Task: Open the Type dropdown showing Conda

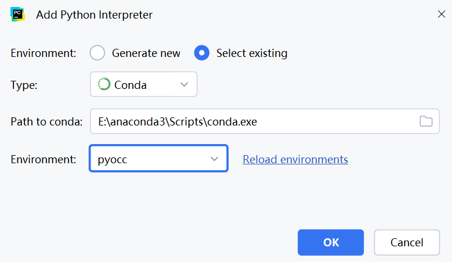Action: pyautogui.click(x=143, y=84)
